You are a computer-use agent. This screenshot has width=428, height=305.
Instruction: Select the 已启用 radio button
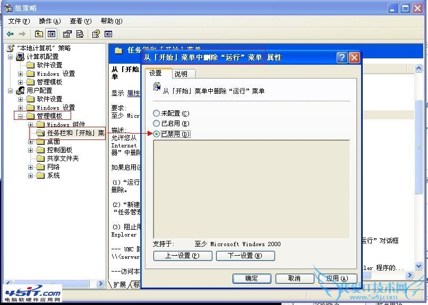pyautogui.click(x=156, y=123)
